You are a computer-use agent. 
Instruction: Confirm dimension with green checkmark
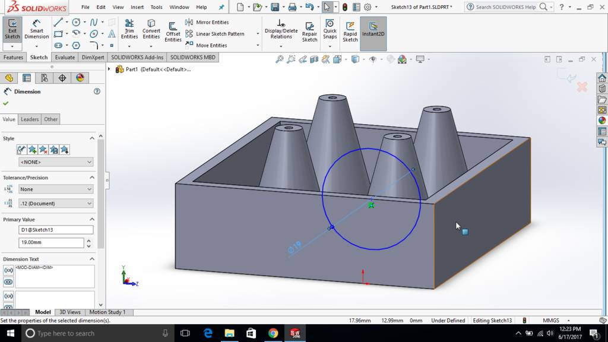coord(5,103)
